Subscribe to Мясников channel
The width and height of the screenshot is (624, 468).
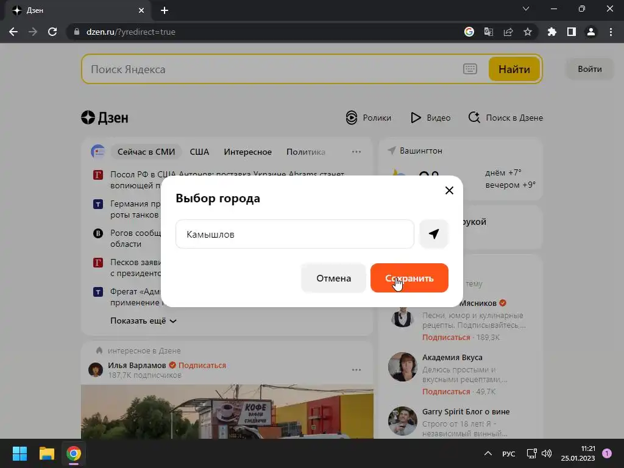pos(445,338)
